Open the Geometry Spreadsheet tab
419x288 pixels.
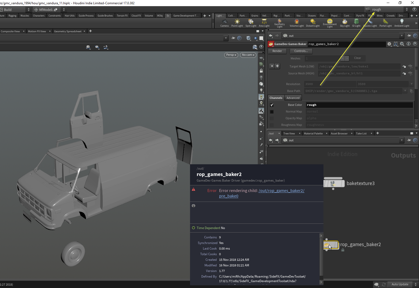(x=68, y=31)
